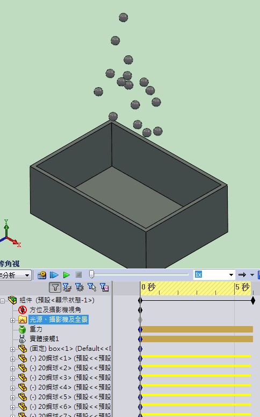Select the 20鋼球<4> tree row
260x417 pixels.
click(70, 387)
